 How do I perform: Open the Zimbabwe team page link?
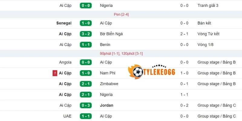(x=109, y=84)
